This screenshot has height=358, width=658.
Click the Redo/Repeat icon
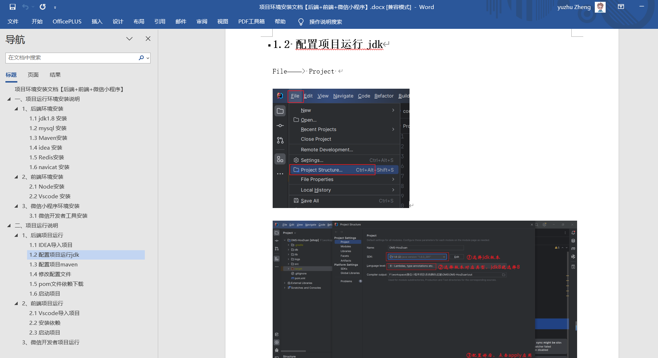point(43,7)
